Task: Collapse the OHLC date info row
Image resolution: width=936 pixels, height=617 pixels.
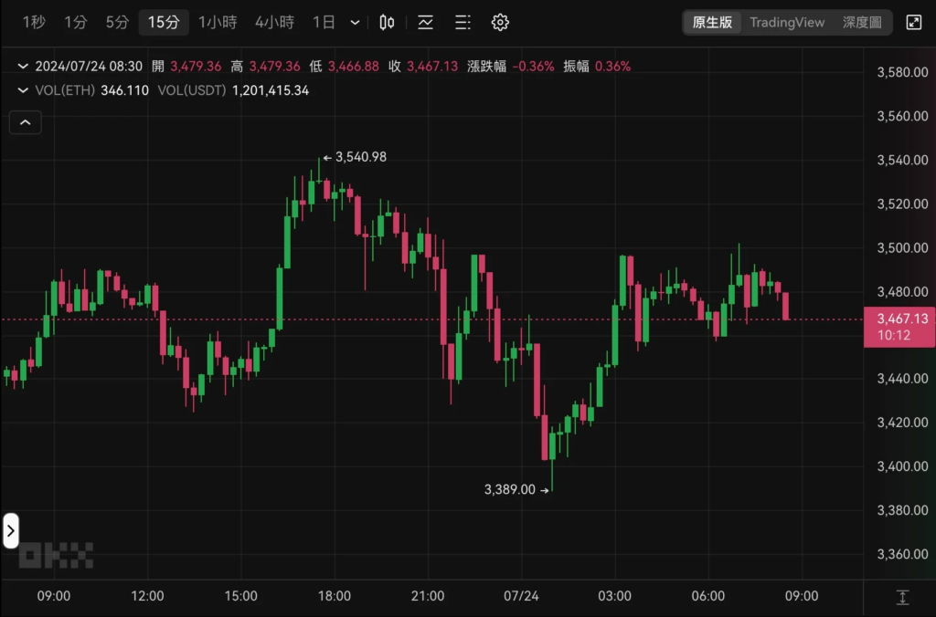Action: 23,66
